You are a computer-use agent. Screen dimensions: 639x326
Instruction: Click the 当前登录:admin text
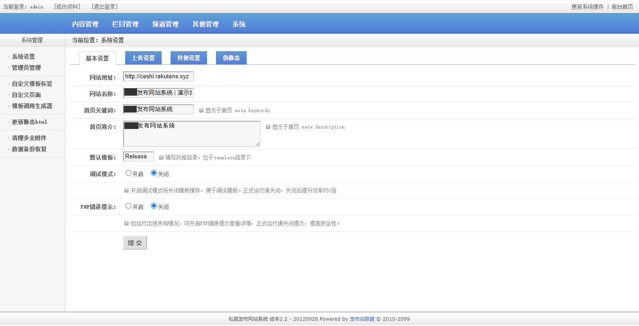click(23, 7)
